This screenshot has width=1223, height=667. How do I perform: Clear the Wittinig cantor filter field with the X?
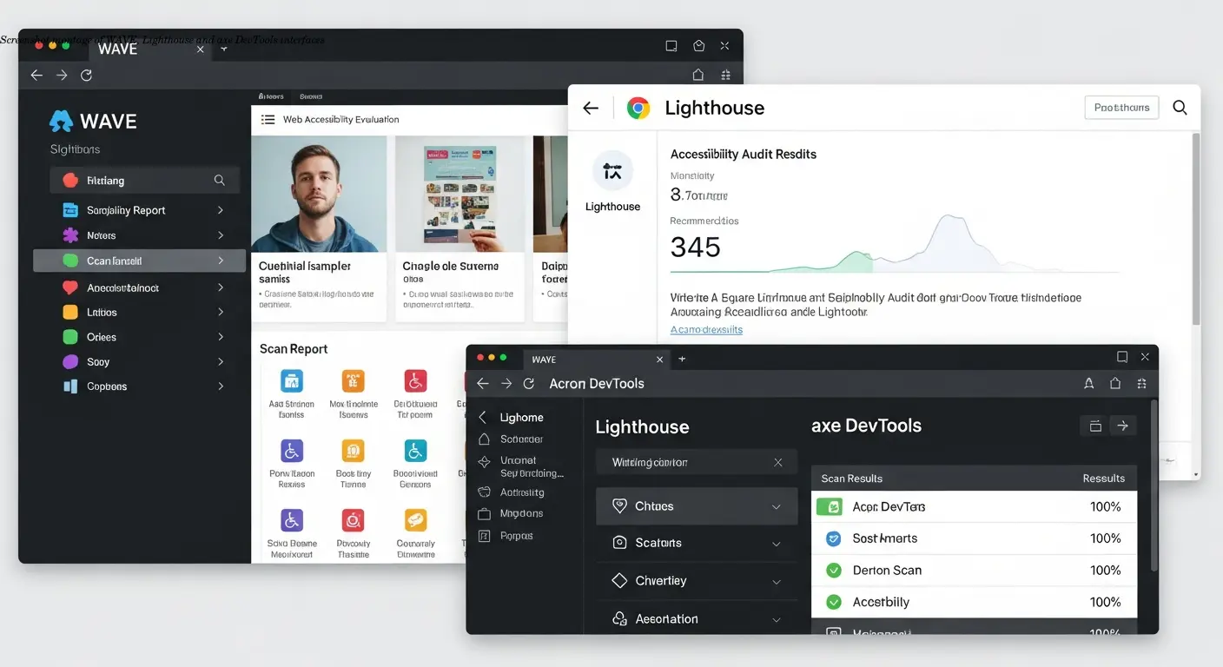point(777,462)
